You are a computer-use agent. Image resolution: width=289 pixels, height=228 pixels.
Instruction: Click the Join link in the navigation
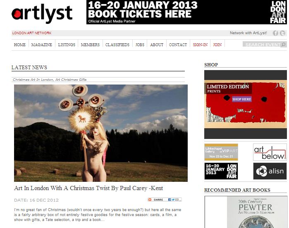coord(217,45)
